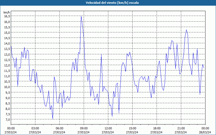The image size is (216, 135).
Task: Click the 27/03/24 date under 03:00
Action: pos(35,132)
